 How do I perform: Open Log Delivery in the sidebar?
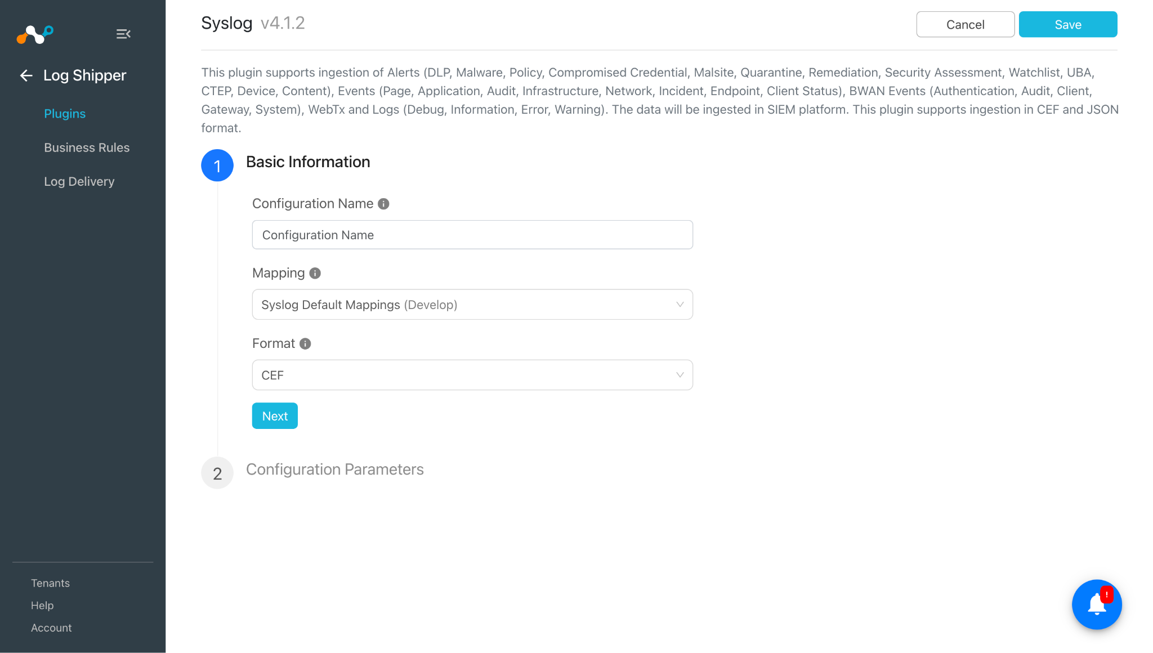click(79, 181)
